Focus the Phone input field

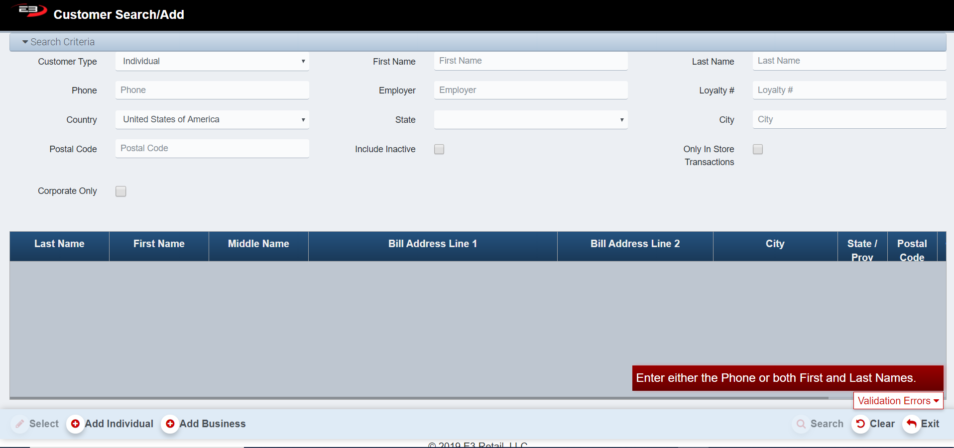212,90
